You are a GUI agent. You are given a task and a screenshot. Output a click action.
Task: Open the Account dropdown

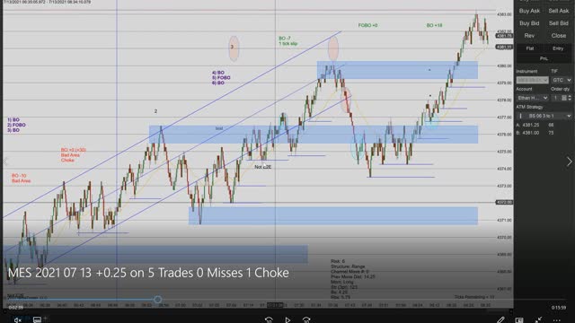pos(532,98)
